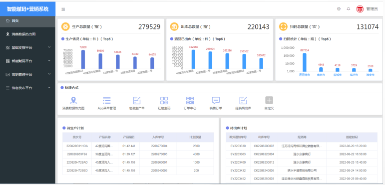Click outbound number CK2208200007
The image size is (385, 185).
264,146
